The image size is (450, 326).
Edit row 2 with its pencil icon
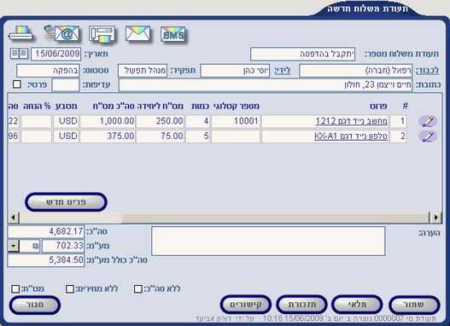(x=428, y=137)
